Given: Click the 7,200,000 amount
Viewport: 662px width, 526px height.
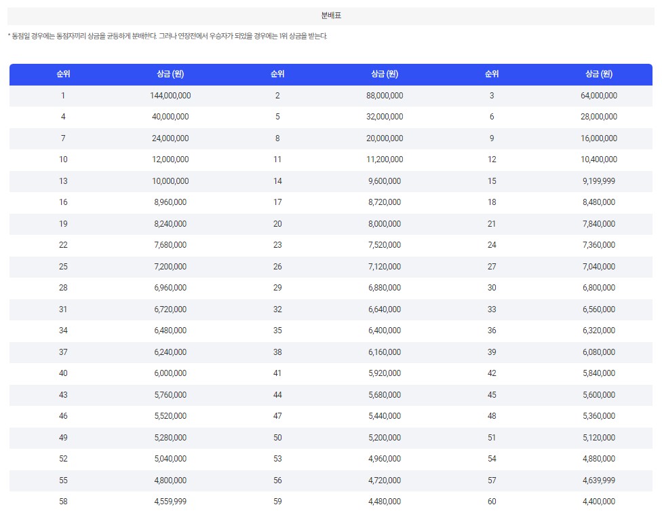Looking at the screenshot, I should (170, 267).
